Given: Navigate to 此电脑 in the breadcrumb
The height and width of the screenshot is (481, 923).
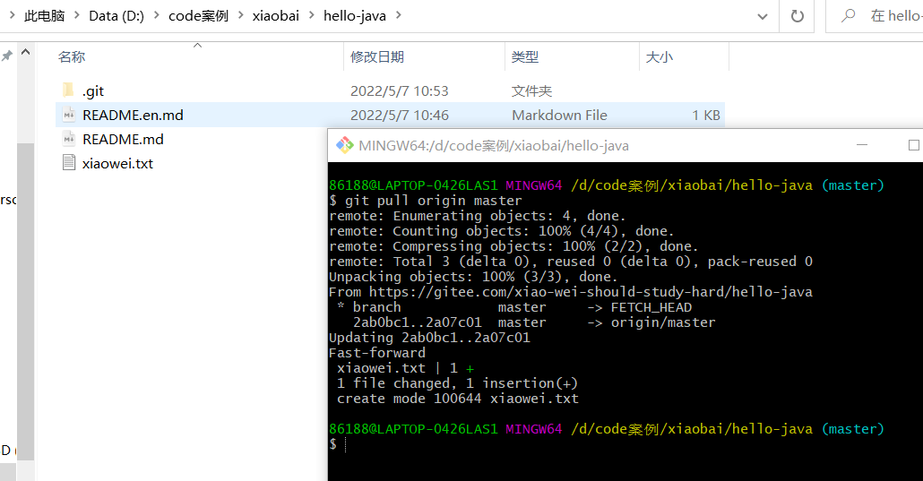Looking at the screenshot, I should tap(45, 16).
